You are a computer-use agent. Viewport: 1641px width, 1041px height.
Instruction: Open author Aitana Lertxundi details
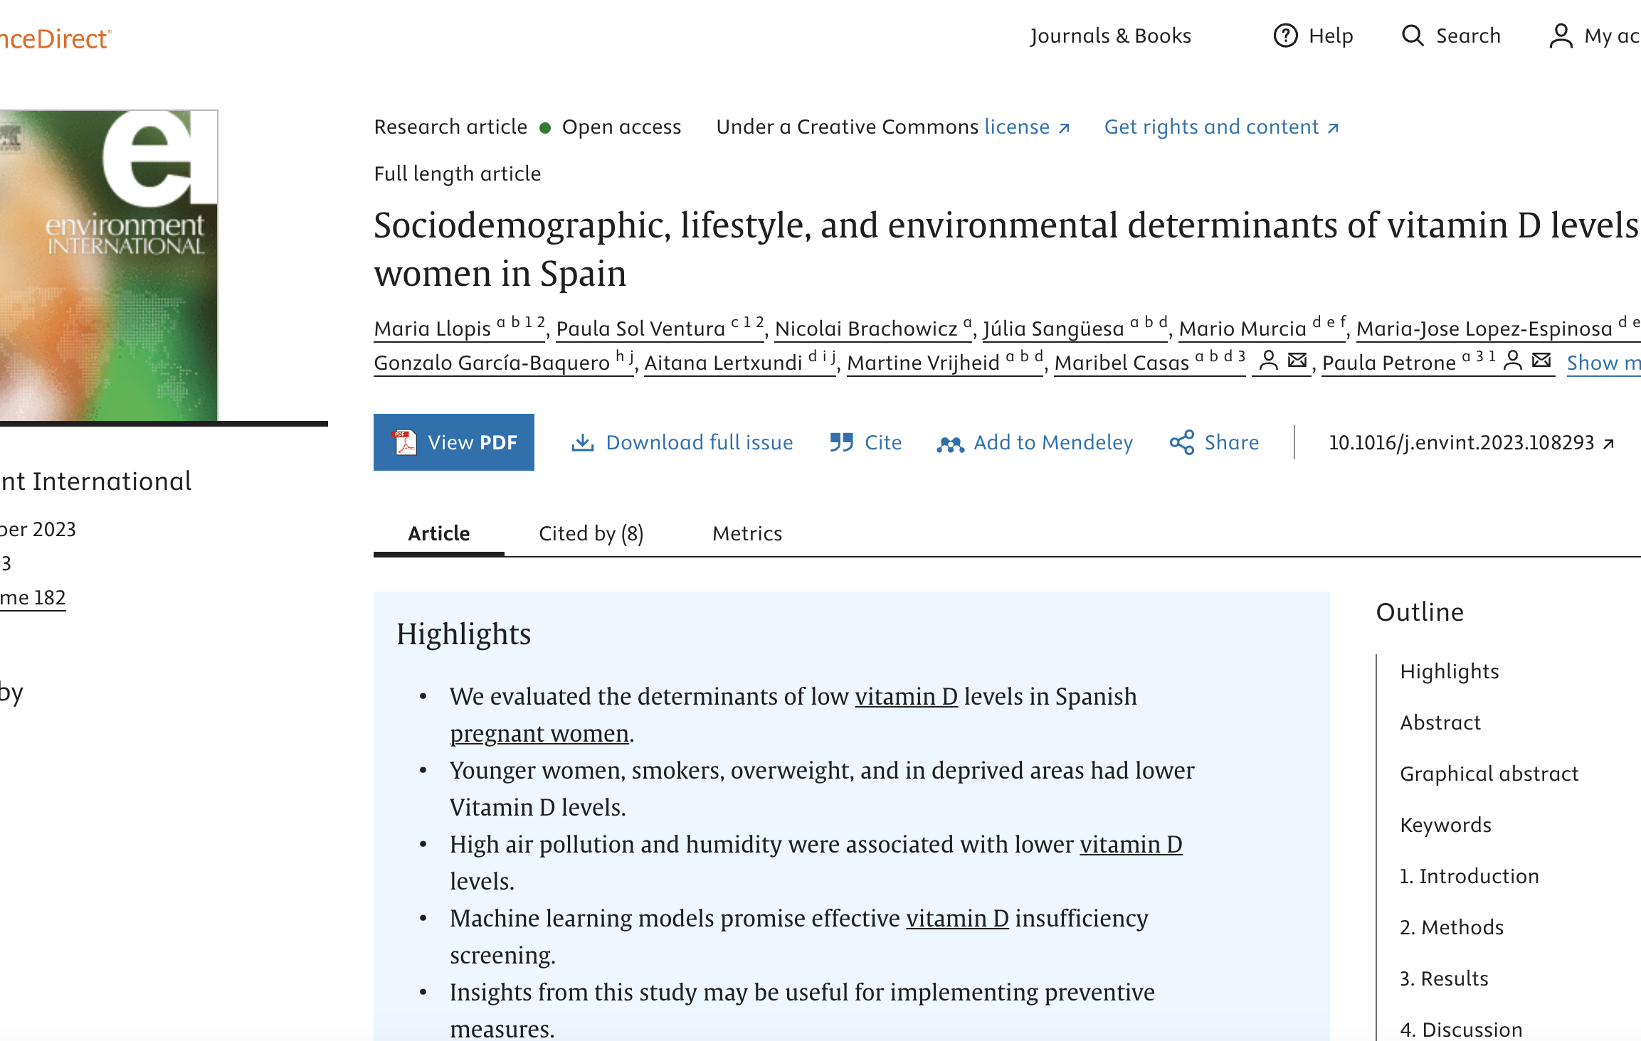click(x=740, y=362)
